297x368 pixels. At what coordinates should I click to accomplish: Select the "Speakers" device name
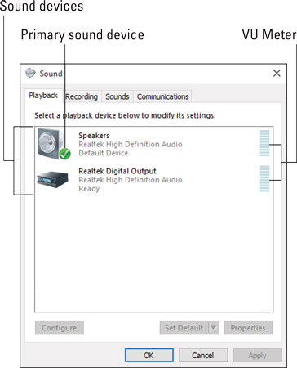click(x=94, y=136)
